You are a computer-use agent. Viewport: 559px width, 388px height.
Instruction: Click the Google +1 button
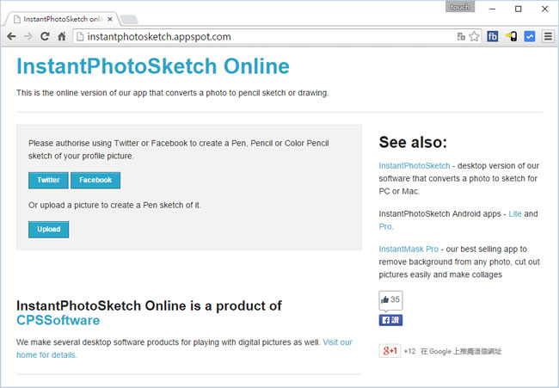click(x=390, y=351)
